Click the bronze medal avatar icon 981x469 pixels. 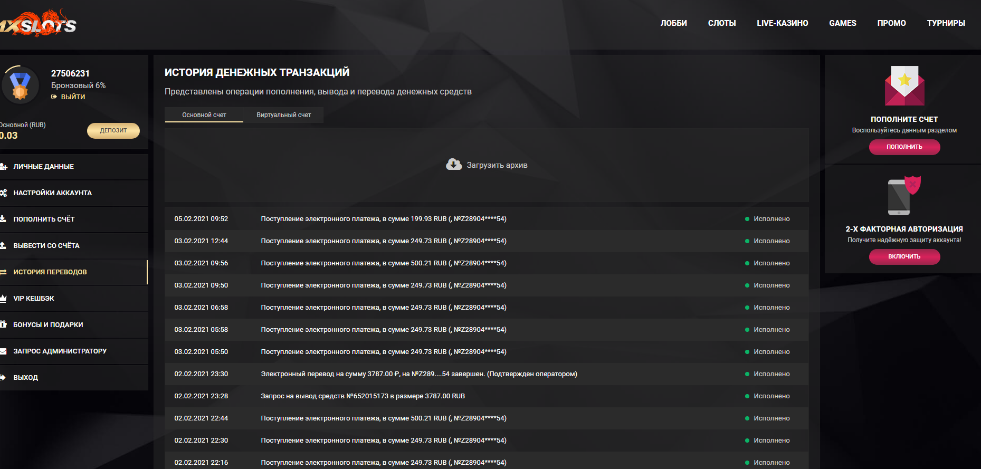coord(20,85)
